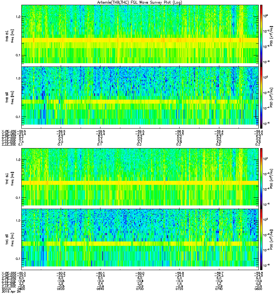Click the '0700' time tick label
Image resolution: width=276 pixels, height=294 pixels.
coord(140,289)
